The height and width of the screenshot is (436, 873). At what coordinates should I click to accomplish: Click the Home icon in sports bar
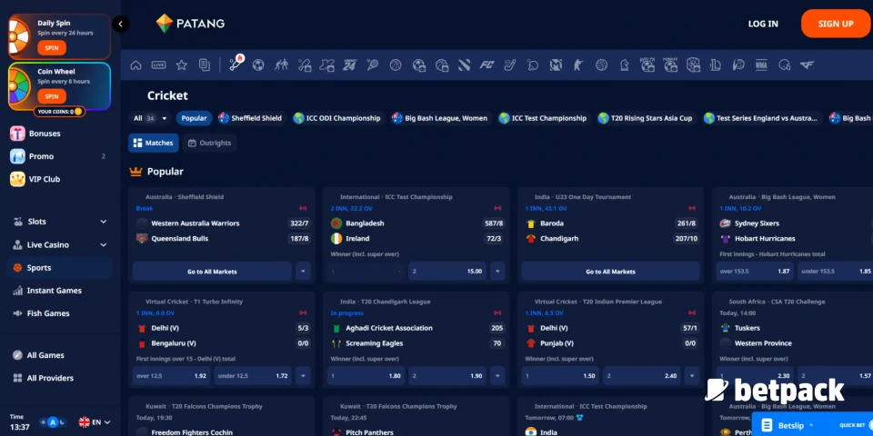coord(136,65)
